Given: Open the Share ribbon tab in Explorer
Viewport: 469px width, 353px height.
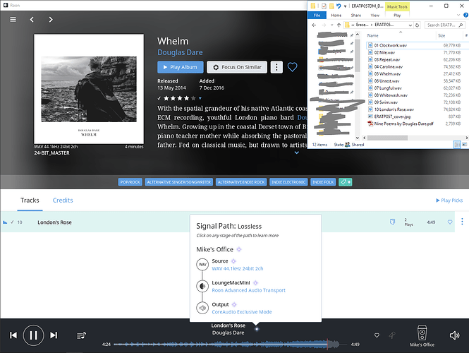Looking at the screenshot, I should click(x=356, y=16).
